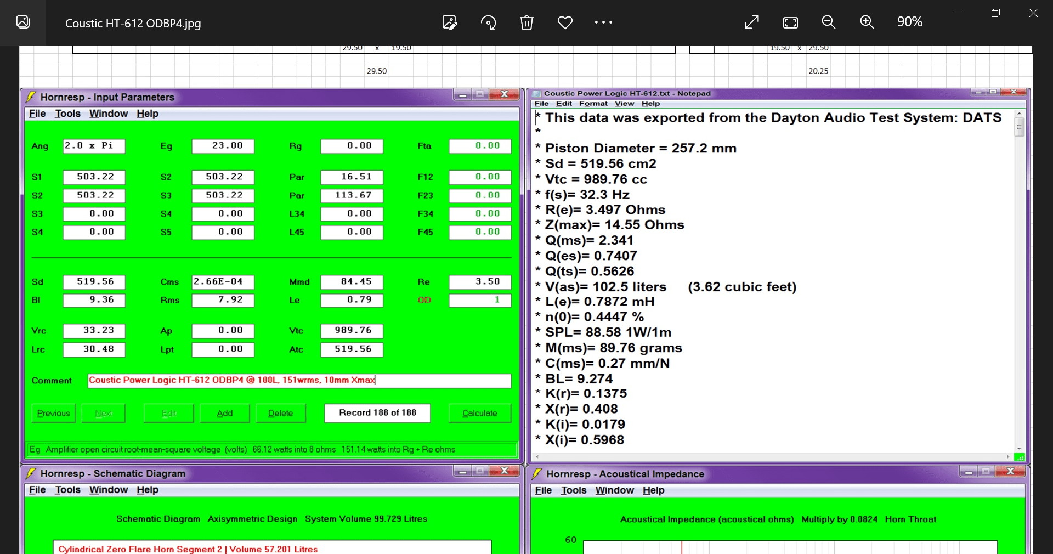Viewport: 1053px width, 554px height.
Task: Click the full-screen expand arrows icon
Action: [x=752, y=22]
